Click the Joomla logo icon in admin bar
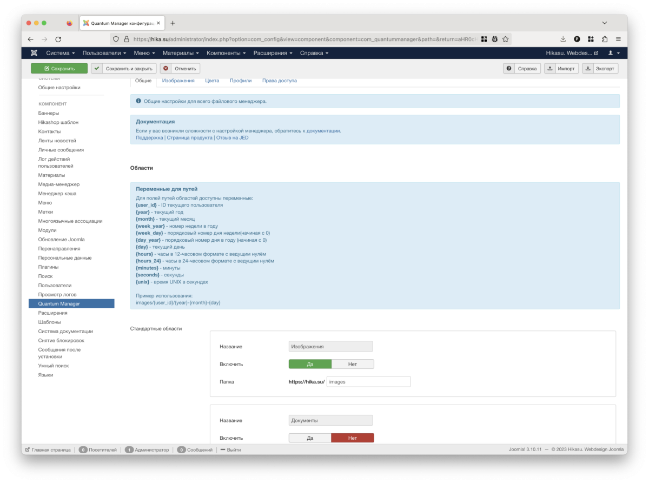 (34, 53)
